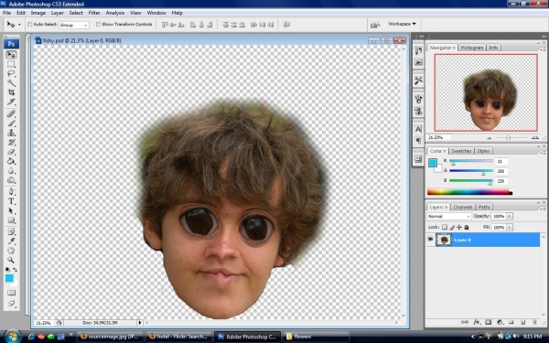Select the Crop tool
The image size is (549, 343).
(11, 92)
